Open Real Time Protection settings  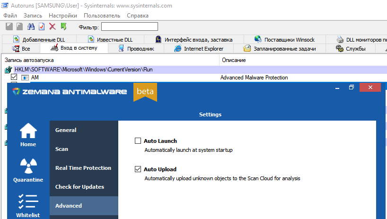[x=84, y=168]
